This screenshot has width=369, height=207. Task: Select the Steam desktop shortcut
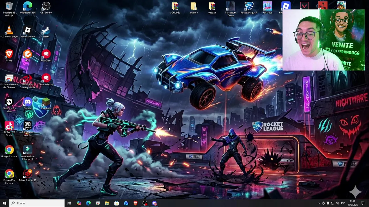(x=46, y=32)
